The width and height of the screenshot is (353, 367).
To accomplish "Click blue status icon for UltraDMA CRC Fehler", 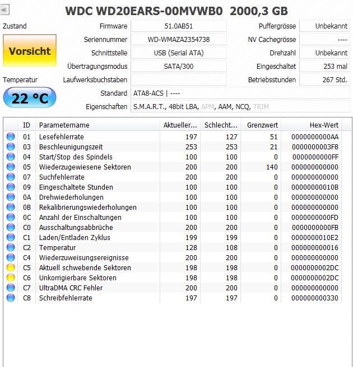I will coord(11,288).
